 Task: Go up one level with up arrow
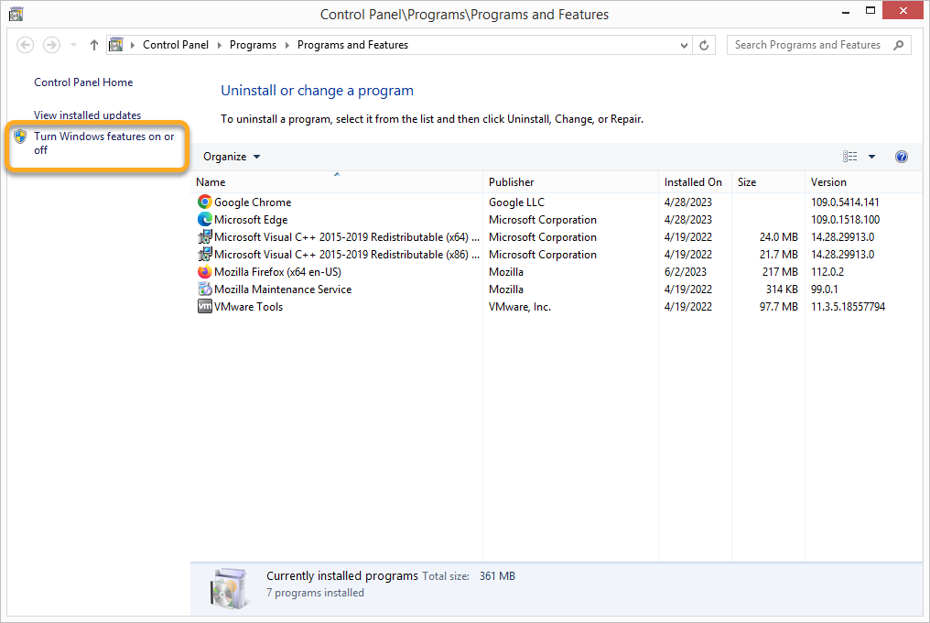(x=94, y=45)
